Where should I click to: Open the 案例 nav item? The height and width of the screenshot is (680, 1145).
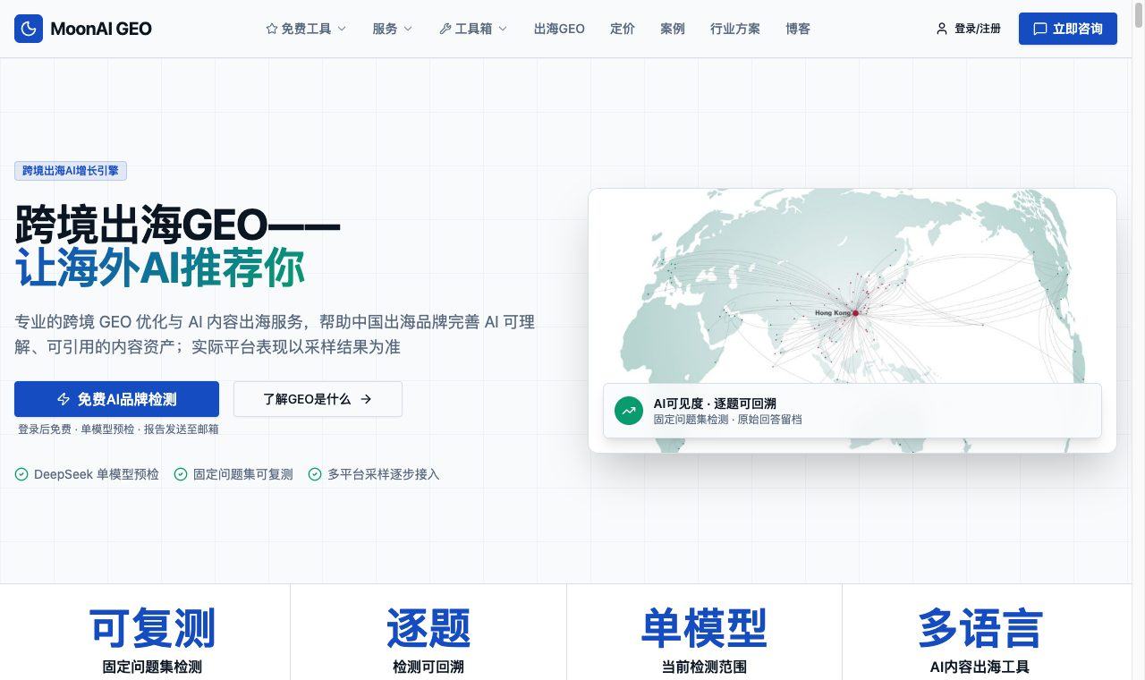(673, 29)
